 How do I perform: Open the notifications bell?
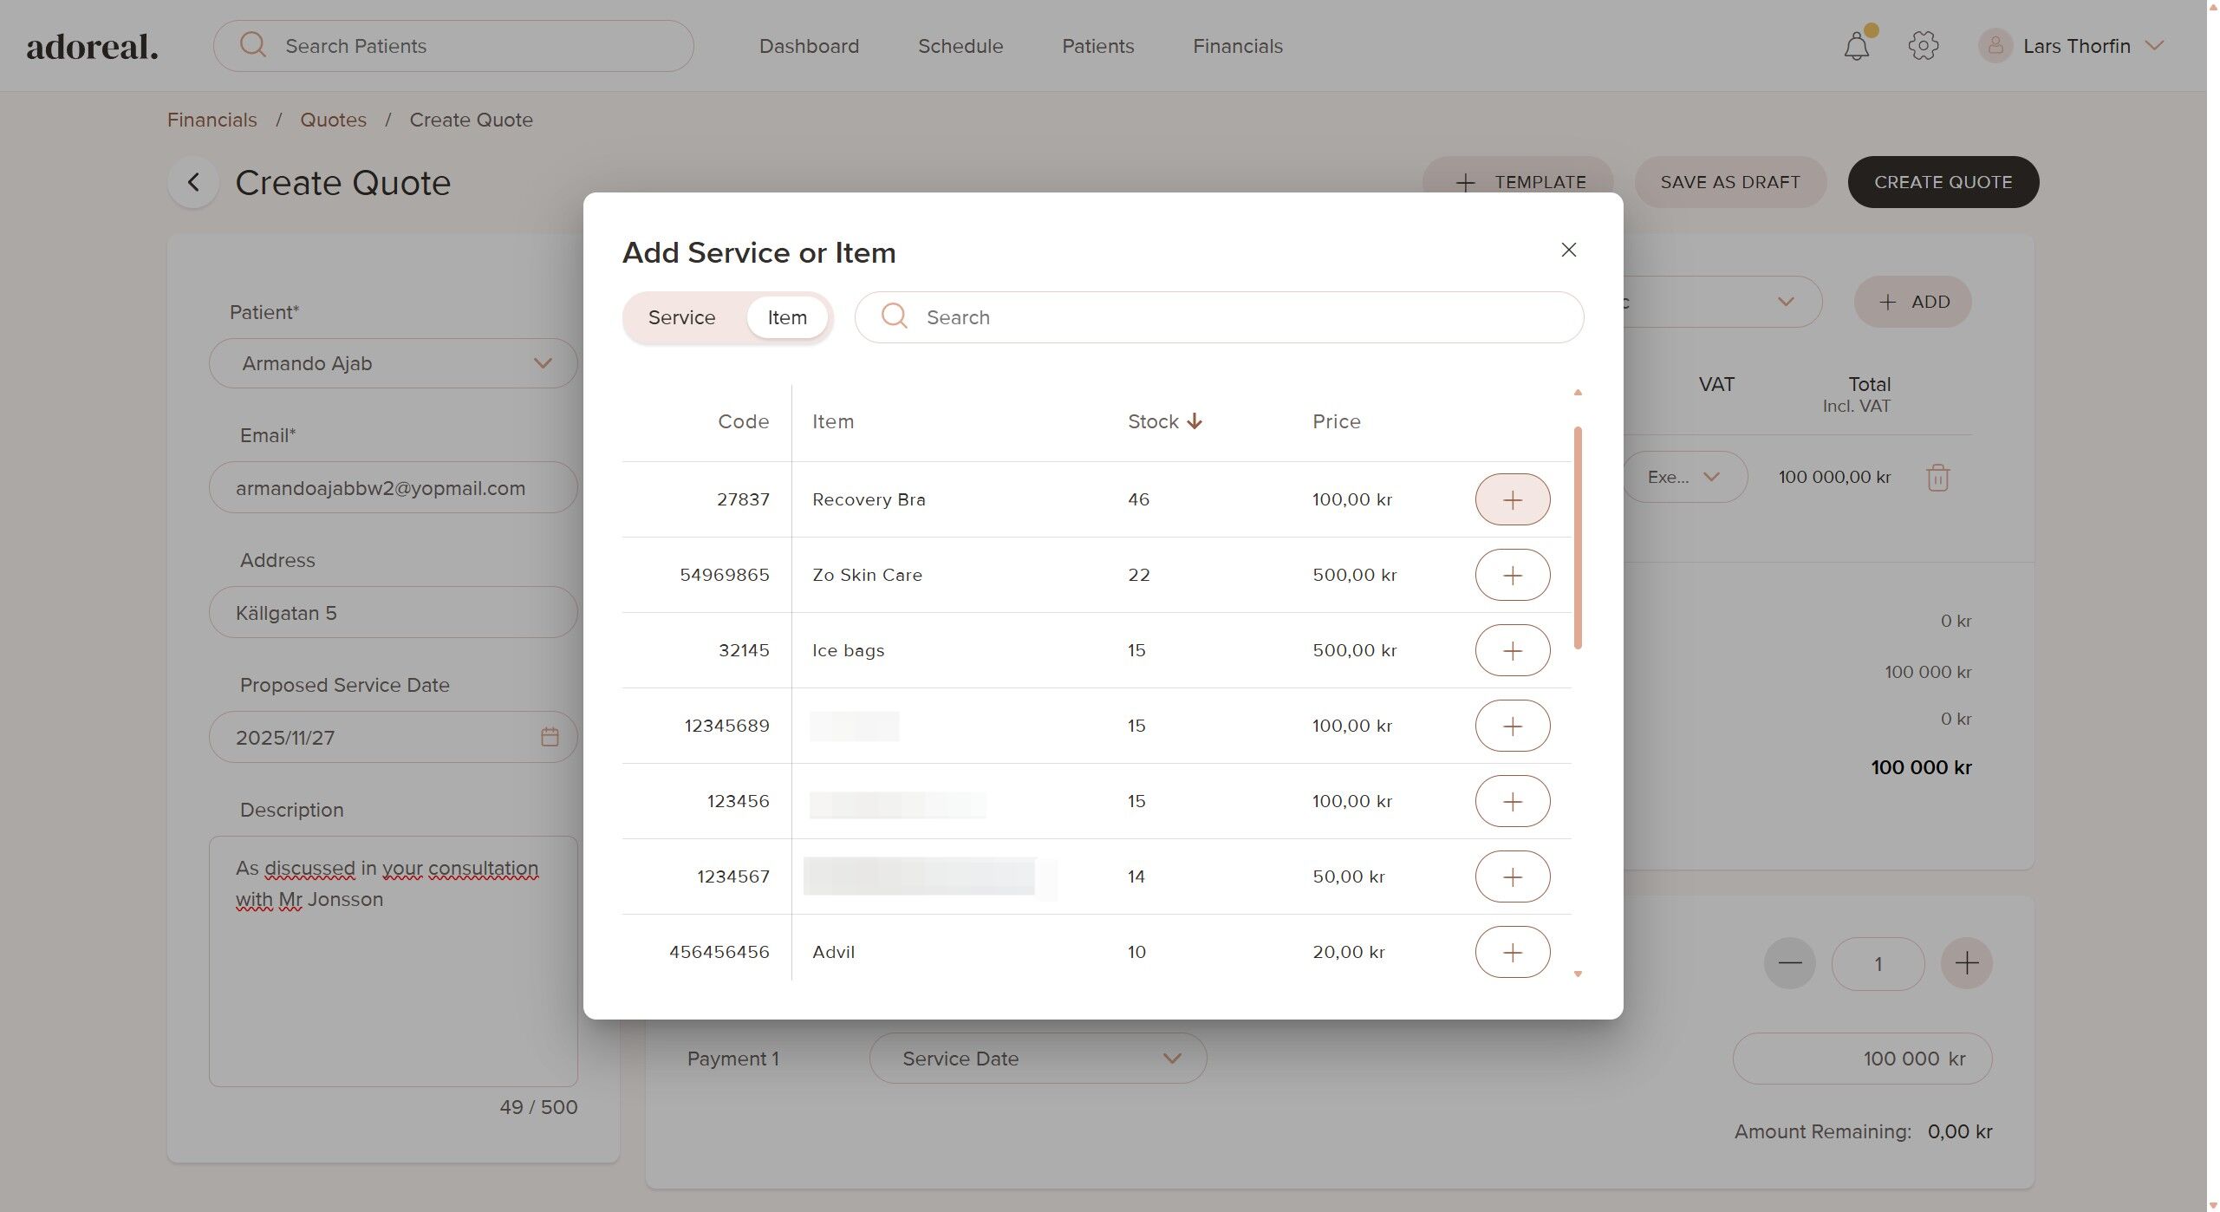click(x=1856, y=46)
